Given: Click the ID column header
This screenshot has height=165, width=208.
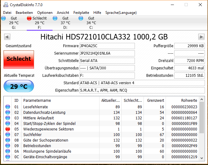Looking at the screenshot, I should tap(17, 101).
